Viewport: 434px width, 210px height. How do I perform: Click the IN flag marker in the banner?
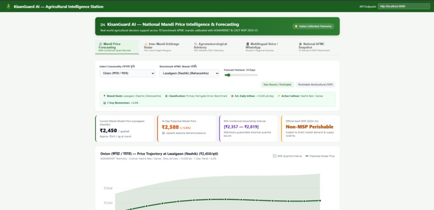[102, 25]
